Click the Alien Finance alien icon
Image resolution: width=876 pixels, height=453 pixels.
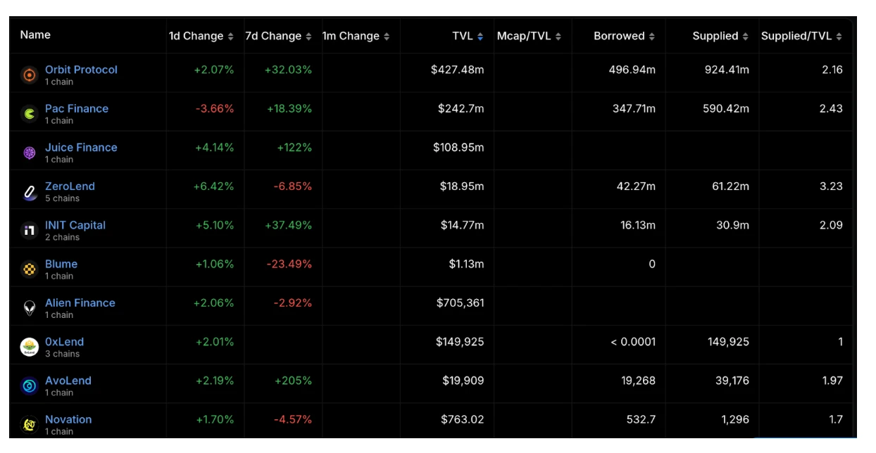tap(29, 307)
